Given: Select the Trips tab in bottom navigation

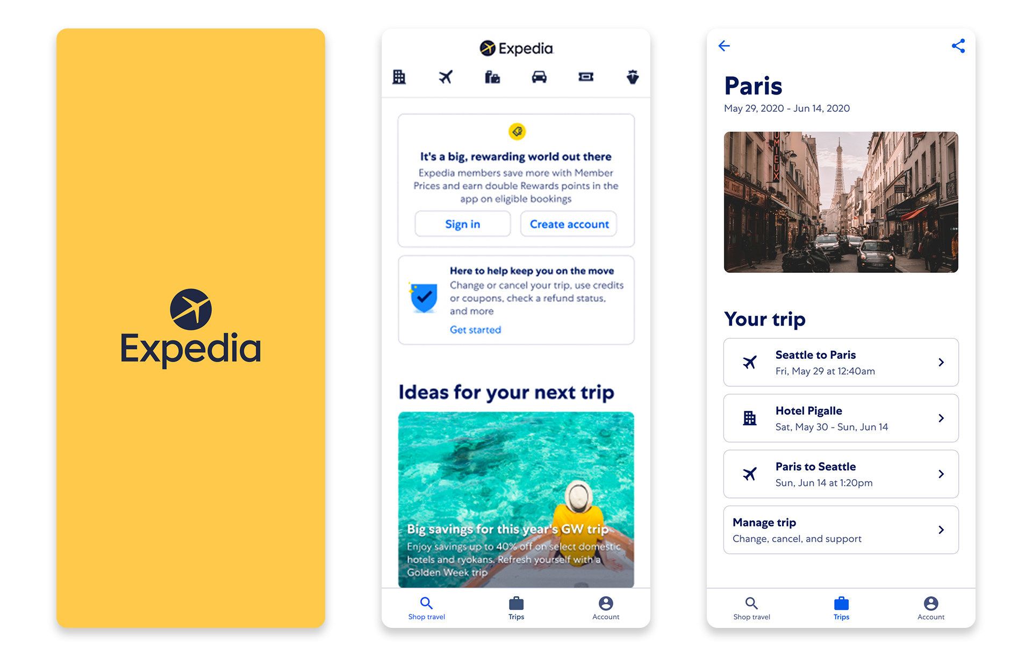Looking at the screenshot, I should pyautogui.click(x=516, y=612).
